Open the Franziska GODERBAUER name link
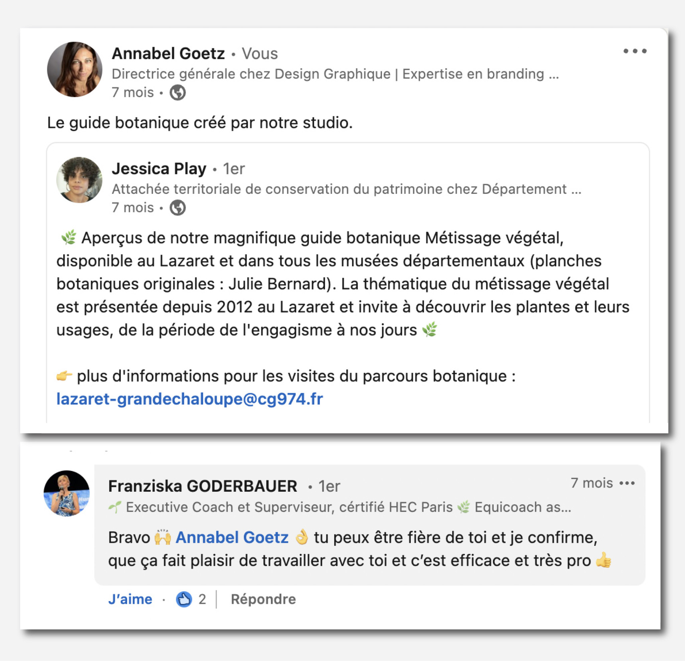This screenshot has width=685, height=661. (203, 486)
